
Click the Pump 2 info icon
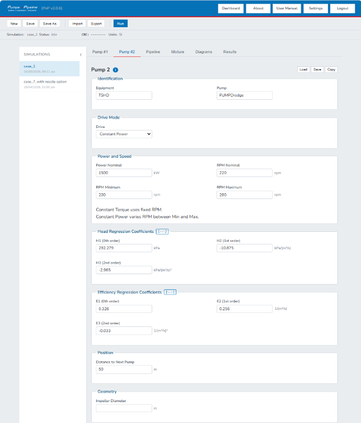tap(116, 70)
